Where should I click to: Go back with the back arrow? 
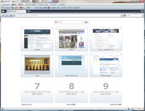[x=3, y=16]
